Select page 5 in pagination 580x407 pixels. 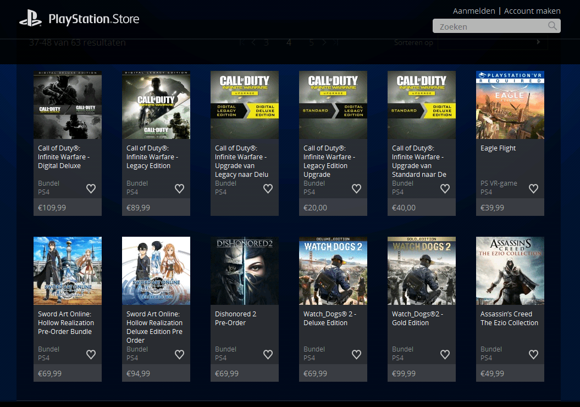(311, 42)
